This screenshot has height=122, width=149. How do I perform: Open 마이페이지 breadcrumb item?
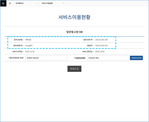tap(20, 3)
